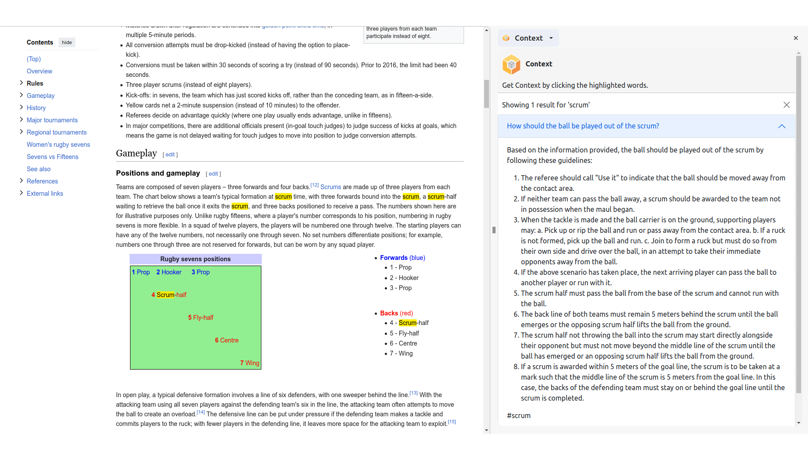Click the panel splitter handle
This screenshot has height=460, width=809.
point(494,230)
